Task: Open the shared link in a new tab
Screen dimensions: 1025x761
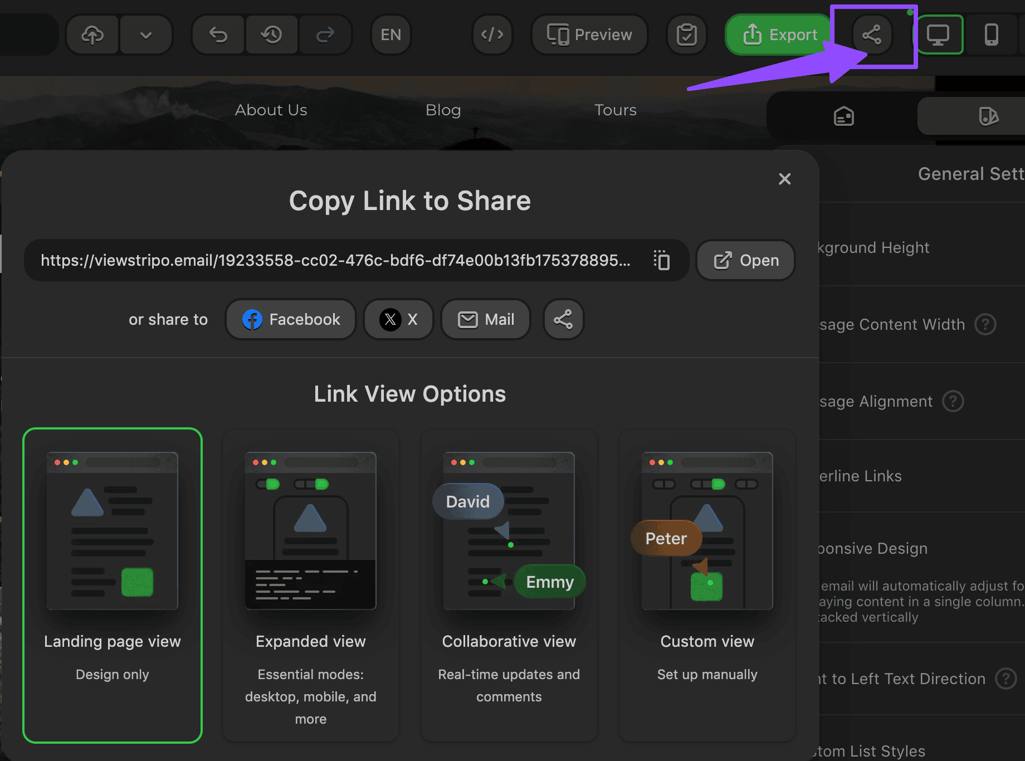Action: (745, 260)
